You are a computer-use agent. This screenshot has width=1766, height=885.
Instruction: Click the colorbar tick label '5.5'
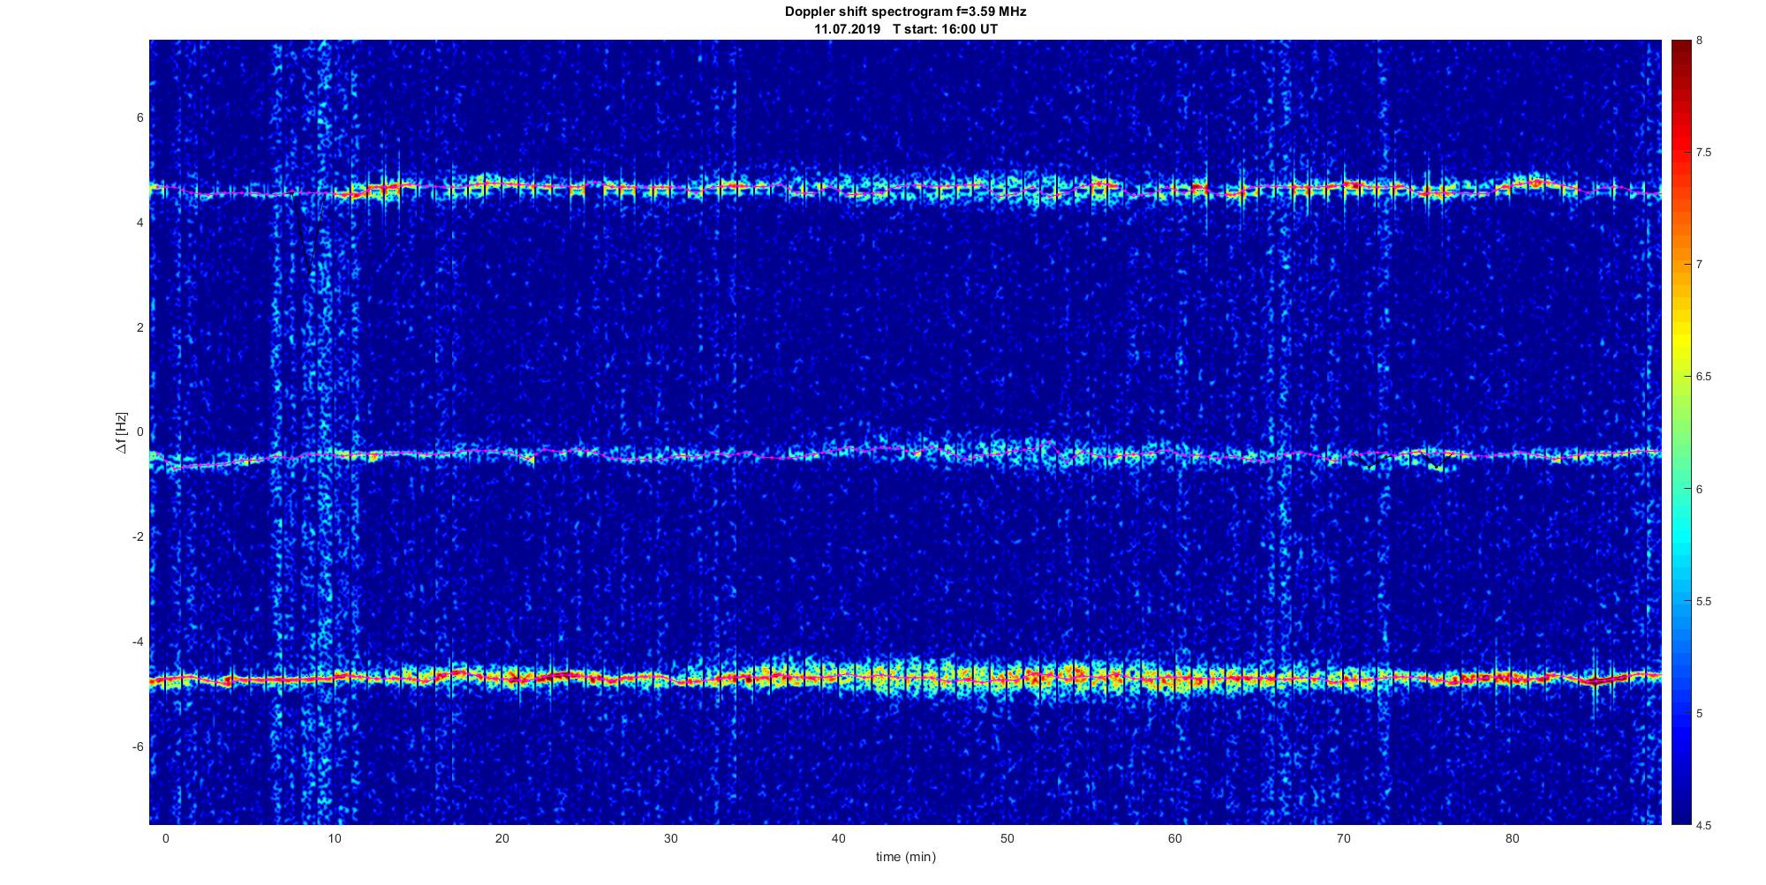tap(1704, 601)
